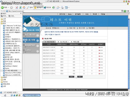Screen dimensions: 130x97
Task: Click the News top menu link
Action: [x=70, y=14]
